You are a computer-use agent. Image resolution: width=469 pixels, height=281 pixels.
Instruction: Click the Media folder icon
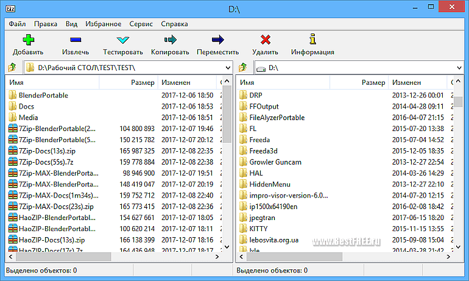[13, 117]
